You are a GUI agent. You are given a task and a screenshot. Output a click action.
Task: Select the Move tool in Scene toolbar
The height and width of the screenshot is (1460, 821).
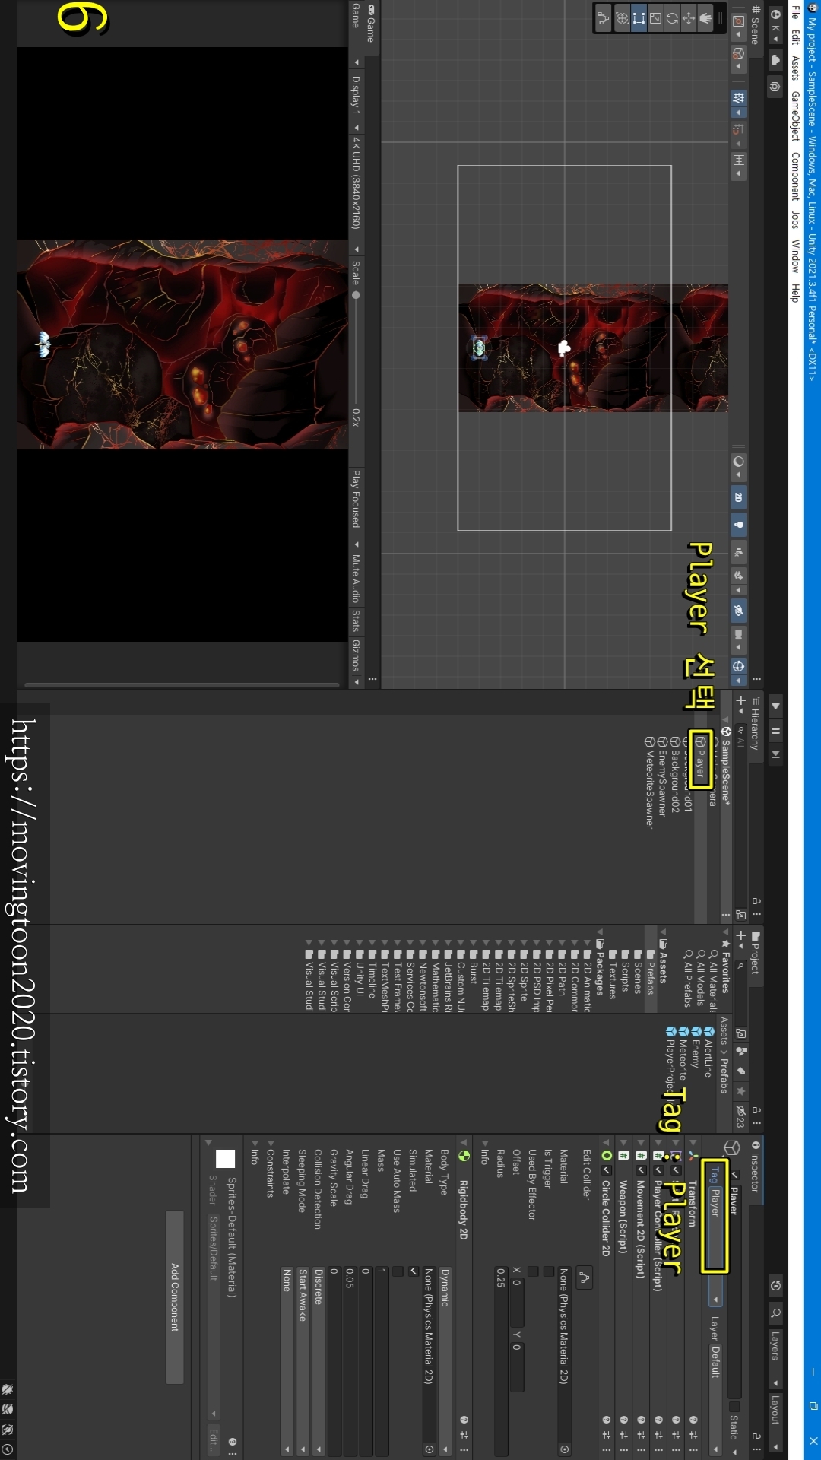point(689,18)
